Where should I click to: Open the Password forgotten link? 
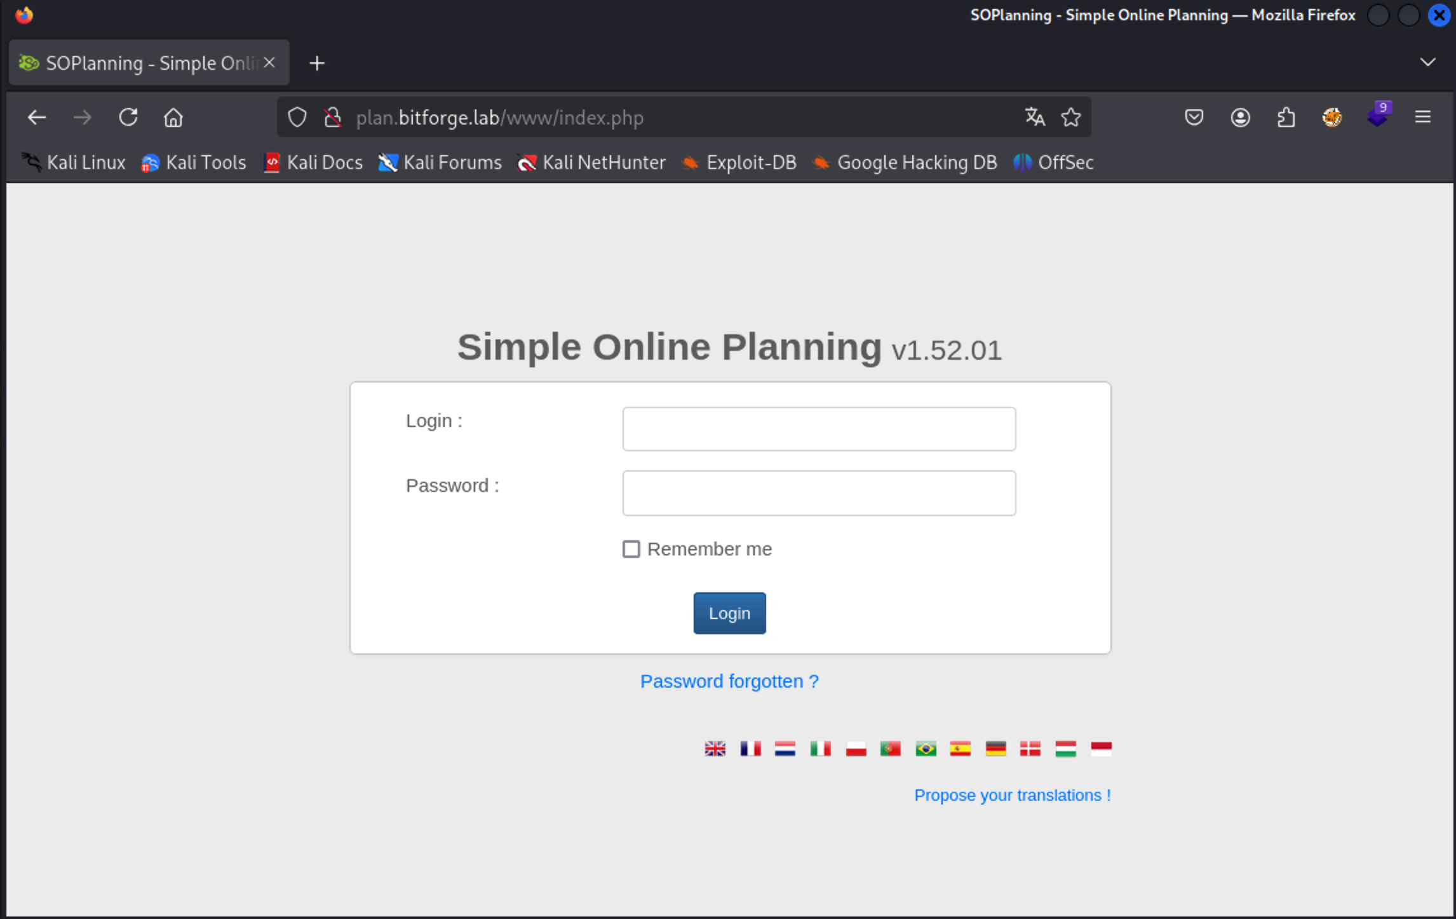729,681
